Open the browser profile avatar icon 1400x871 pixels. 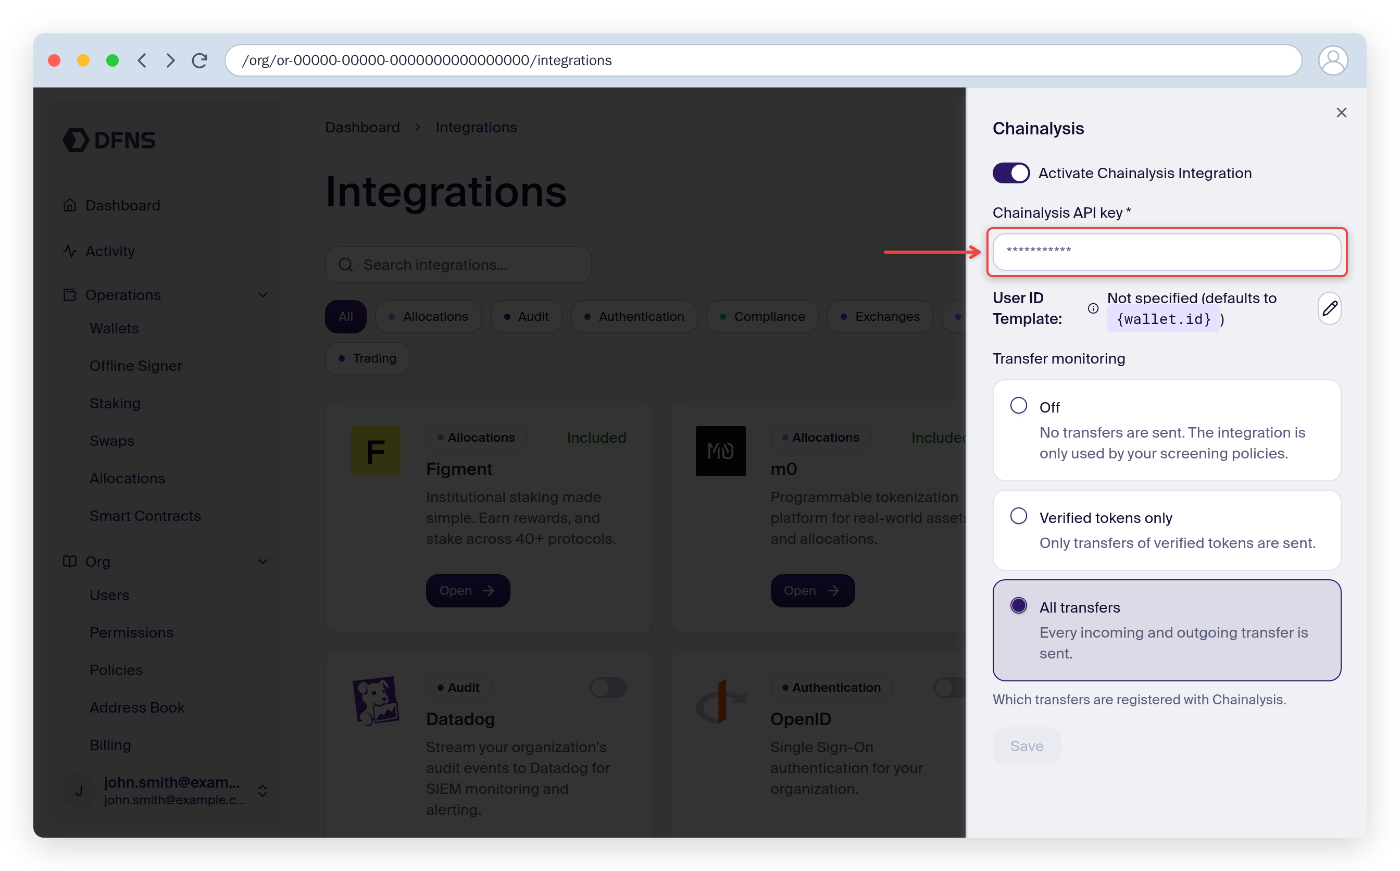pos(1332,60)
